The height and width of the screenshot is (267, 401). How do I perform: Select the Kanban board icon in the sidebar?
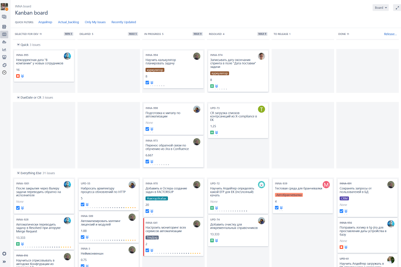4,34
